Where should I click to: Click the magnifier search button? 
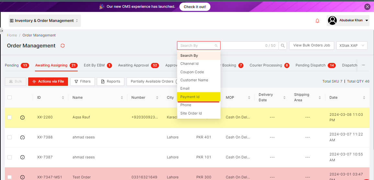[283, 45]
